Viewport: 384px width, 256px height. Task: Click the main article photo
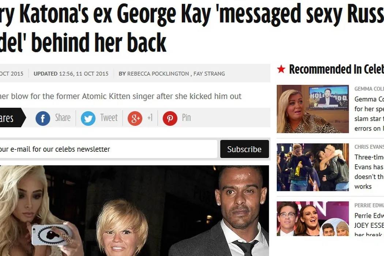(x=135, y=211)
